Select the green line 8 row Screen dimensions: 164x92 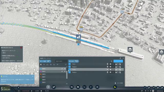tap(53, 79)
